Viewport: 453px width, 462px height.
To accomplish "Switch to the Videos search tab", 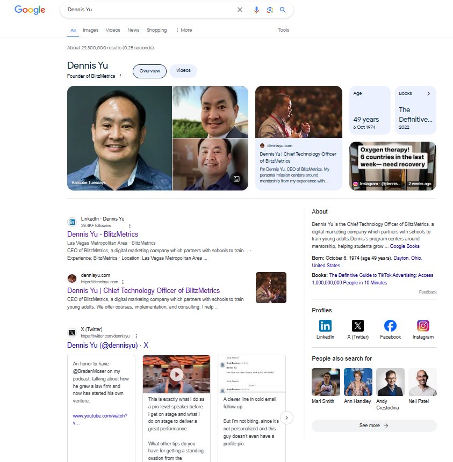I will click(113, 30).
